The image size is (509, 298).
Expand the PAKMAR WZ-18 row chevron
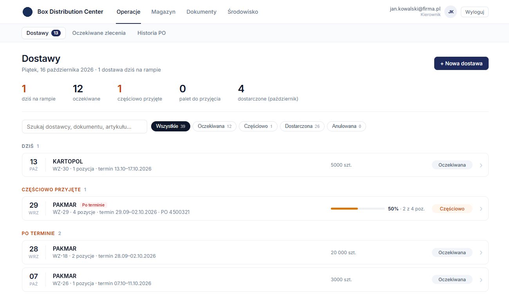[x=481, y=253]
